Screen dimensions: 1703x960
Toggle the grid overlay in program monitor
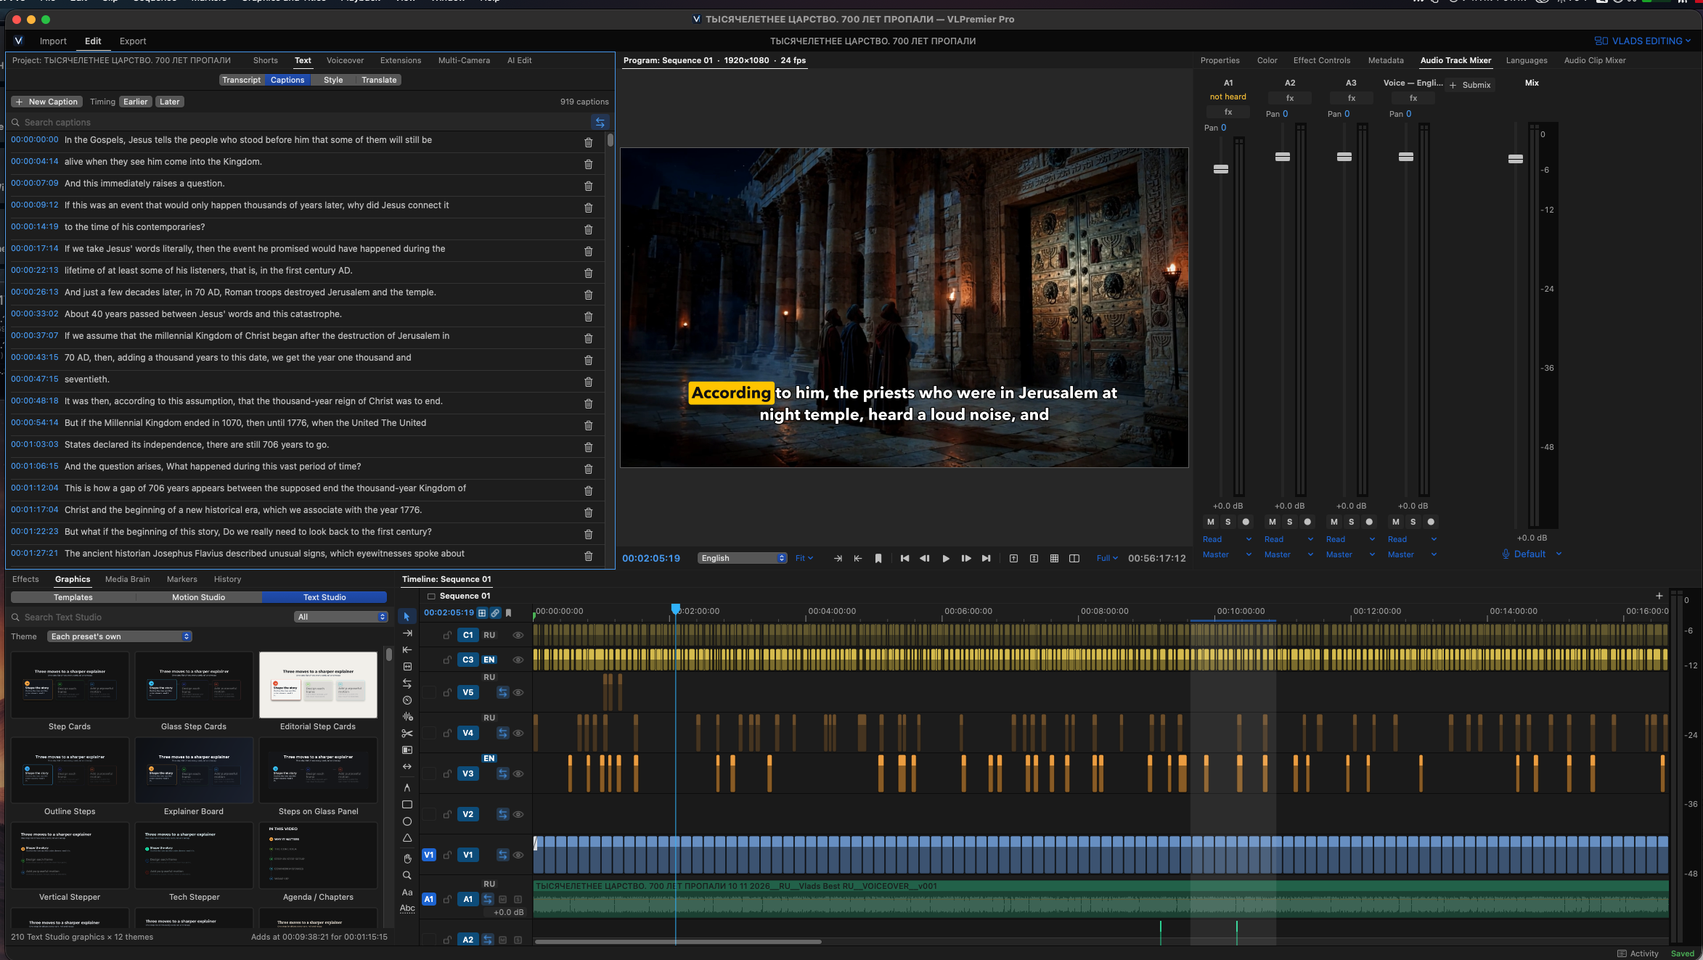(1054, 558)
